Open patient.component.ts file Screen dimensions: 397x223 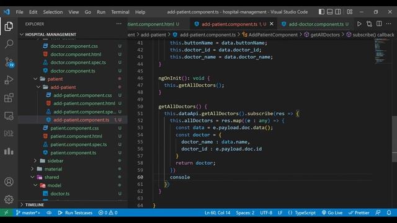click(73, 153)
